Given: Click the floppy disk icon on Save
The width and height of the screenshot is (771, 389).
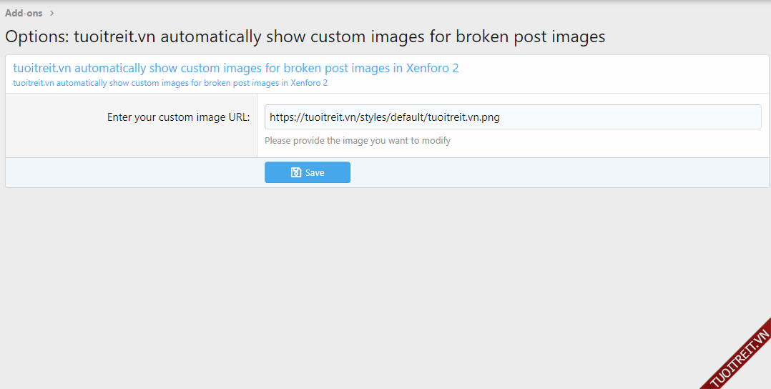Looking at the screenshot, I should 296,172.
